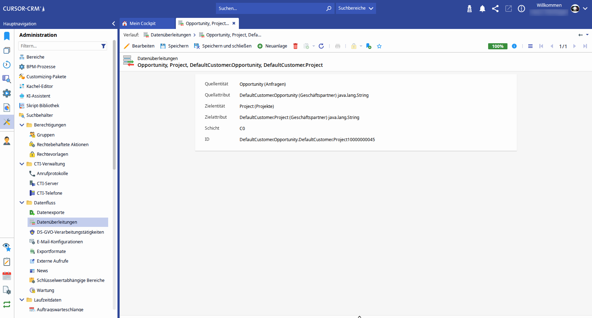Viewport: 592px width, 318px height.
Task: Click the share icon in top bar
Action: tap(495, 9)
